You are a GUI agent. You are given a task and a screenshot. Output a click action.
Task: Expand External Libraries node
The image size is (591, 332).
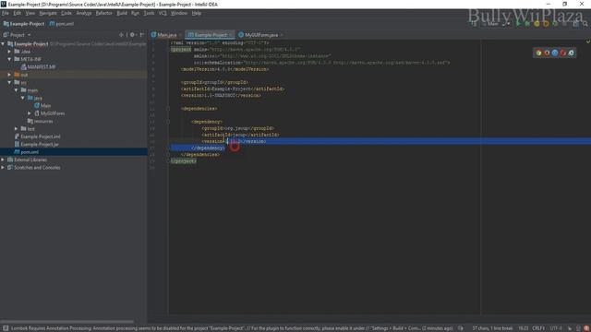[3, 160]
